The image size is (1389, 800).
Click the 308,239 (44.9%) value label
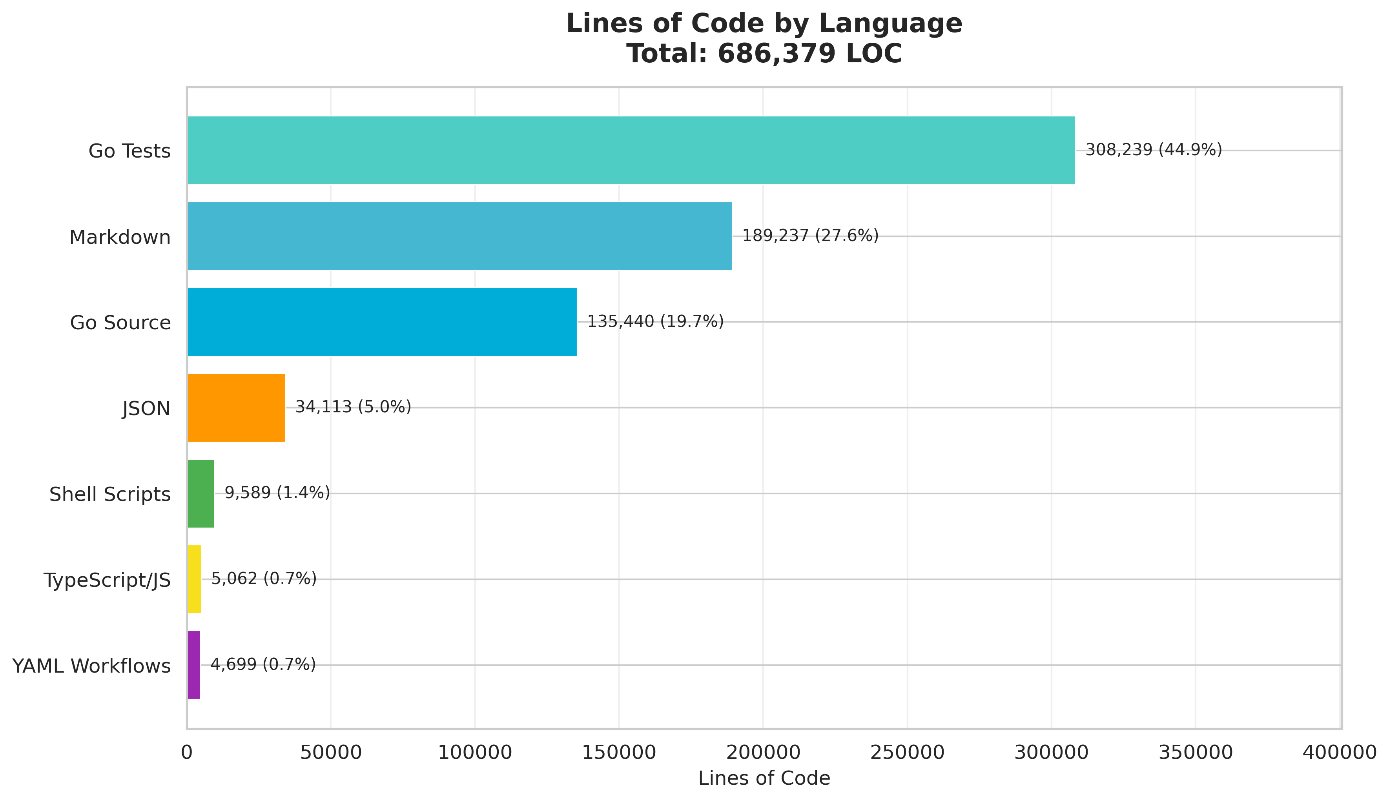(x=1153, y=149)
